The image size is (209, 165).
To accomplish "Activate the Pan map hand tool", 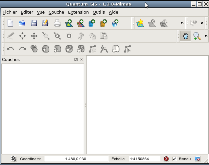I will [186, 36].
